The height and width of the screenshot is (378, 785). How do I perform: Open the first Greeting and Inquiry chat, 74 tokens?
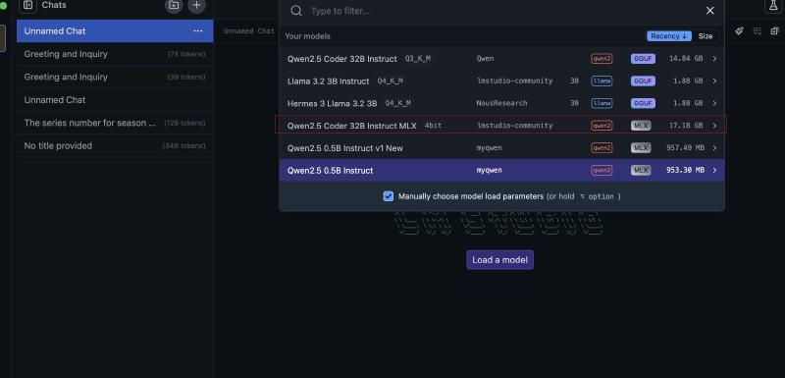click(x=115, y=54)
